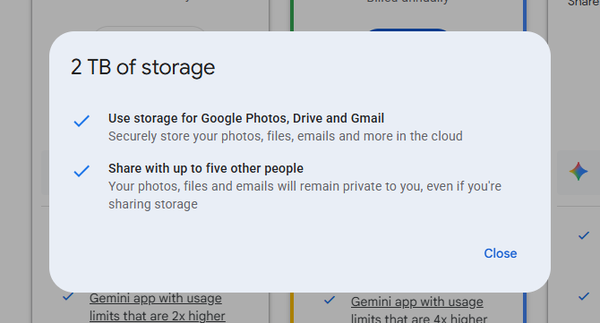Click the blue plan button peeking above the dialog
Image resolution: width=600 pixels, height=323 pixels.
[x=407, y=30]
